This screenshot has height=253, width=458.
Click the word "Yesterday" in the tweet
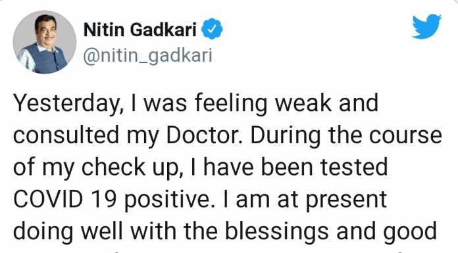tap(66, 104)
